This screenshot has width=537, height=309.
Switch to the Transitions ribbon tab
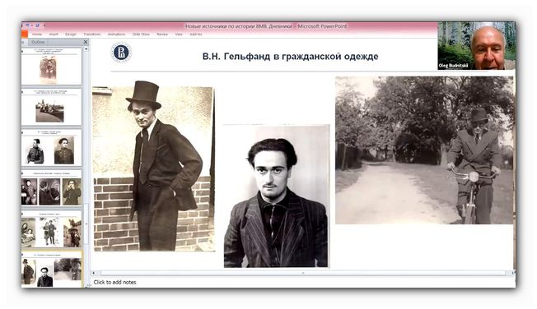pos(92,35)
